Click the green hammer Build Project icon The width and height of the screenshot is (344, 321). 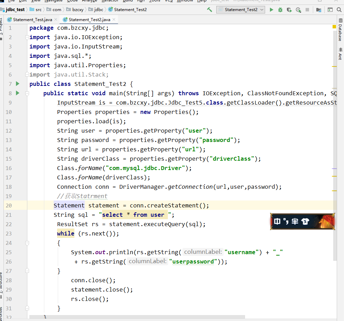pos(209,10)
